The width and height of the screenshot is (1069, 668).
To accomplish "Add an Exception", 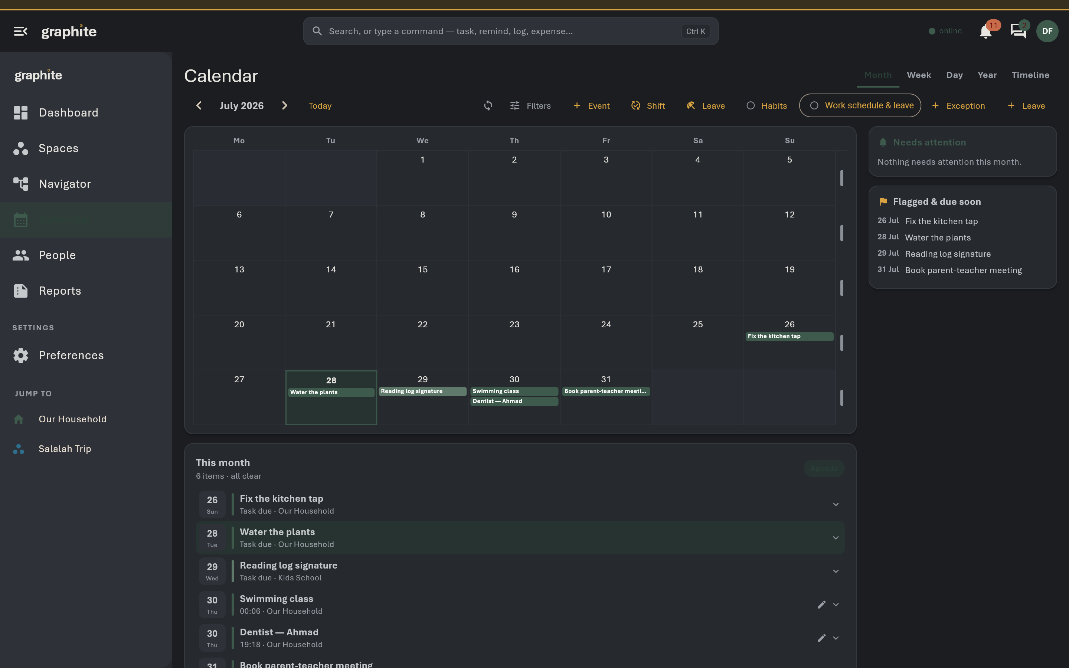I will (x=958, y=106).
